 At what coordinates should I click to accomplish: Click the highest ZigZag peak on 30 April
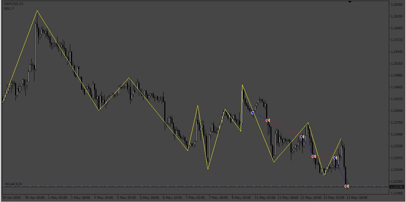click(x=37, y=11)
